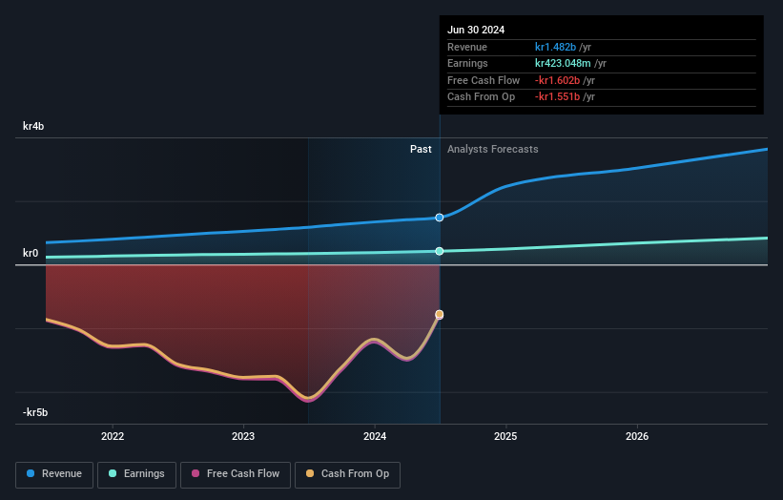Toggle the Earnings legend button
This screenshot has width=783, height=500.
136,474
